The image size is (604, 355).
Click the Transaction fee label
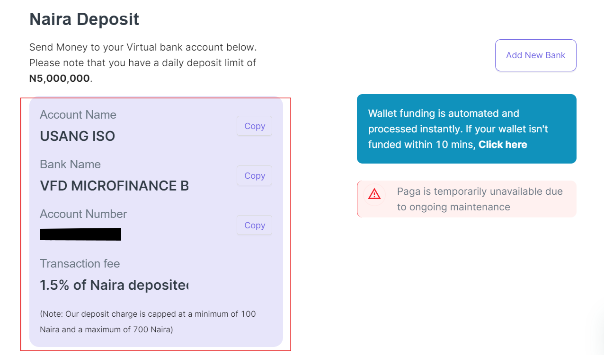coord(80,263)
